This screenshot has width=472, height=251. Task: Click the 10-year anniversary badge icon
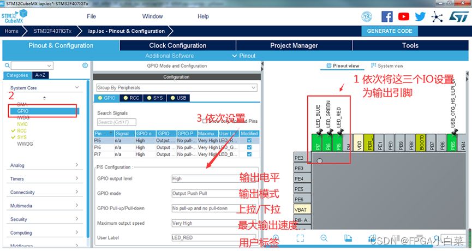tap(366, 16)
